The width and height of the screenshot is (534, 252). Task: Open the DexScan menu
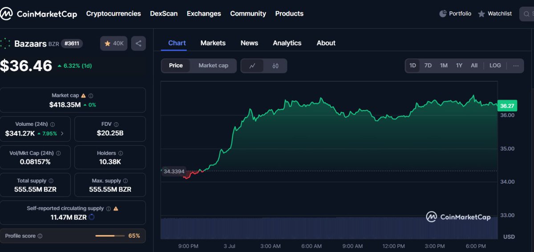pos(164,14)
